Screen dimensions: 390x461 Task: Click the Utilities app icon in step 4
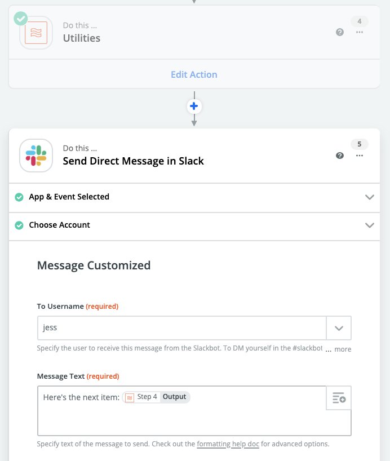[36, 33]
